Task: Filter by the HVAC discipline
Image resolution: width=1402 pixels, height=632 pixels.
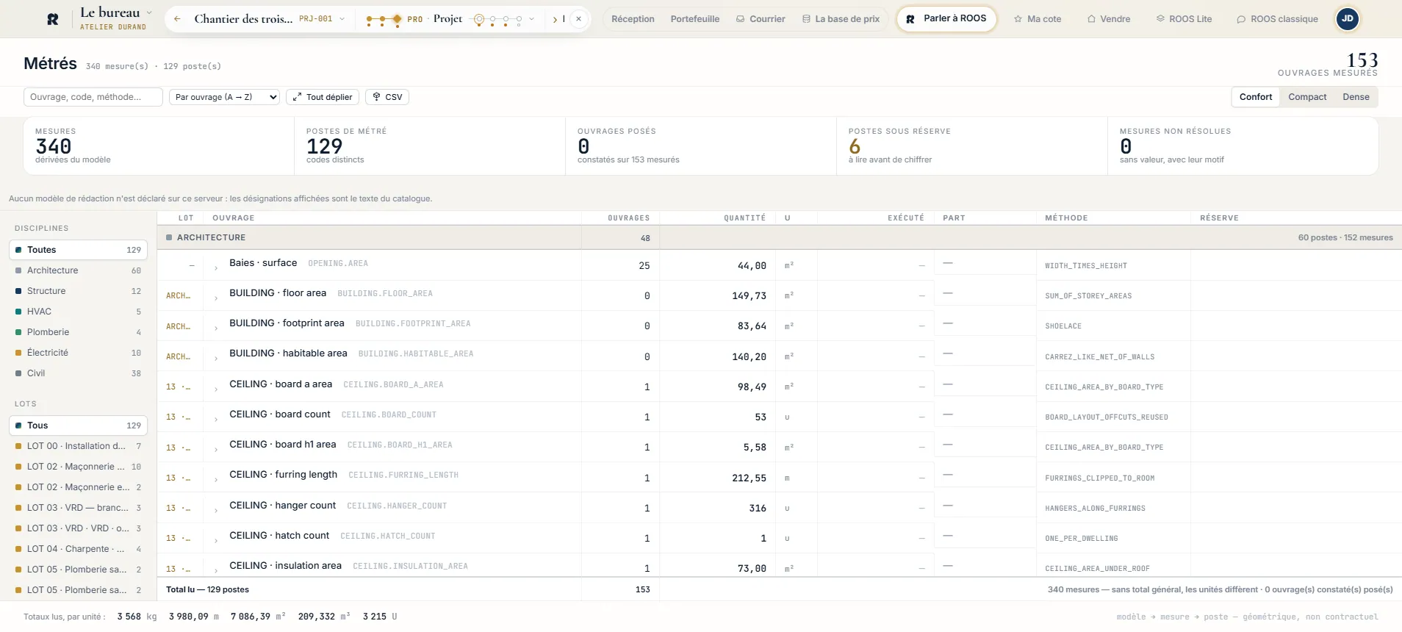Action: [78, 312]
